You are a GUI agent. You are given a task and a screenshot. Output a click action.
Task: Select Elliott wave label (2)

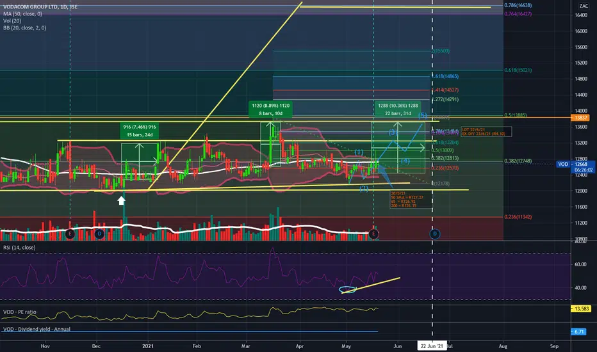(364, 188)
